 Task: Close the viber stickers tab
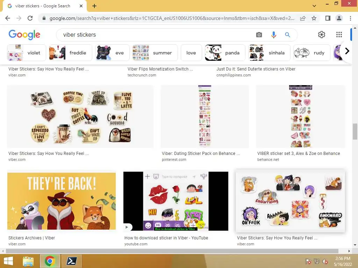(81, 6)
